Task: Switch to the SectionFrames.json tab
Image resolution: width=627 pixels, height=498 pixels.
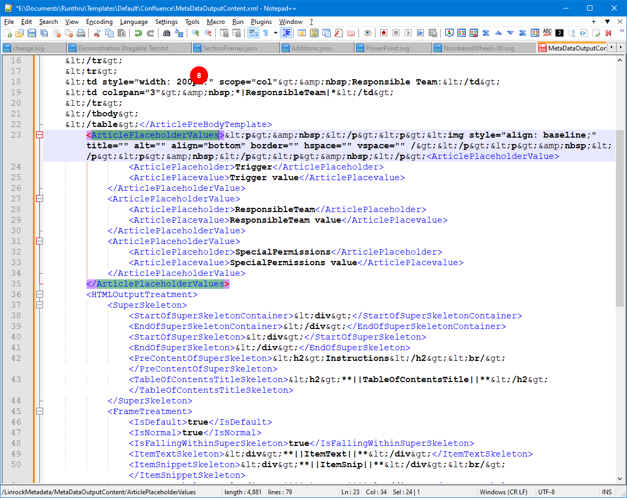Action: coord(230,48)
